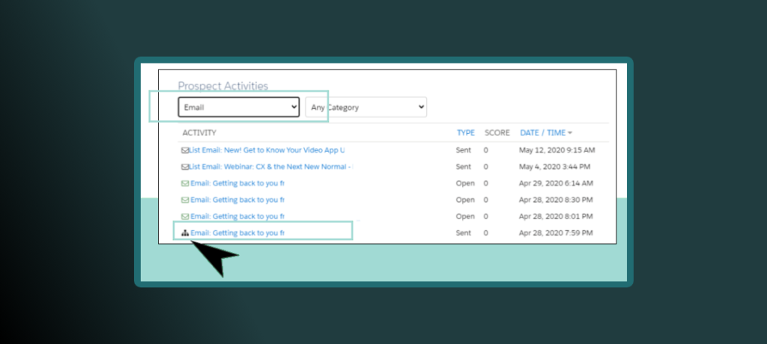Expand the Any Category dropdown

pyautogui.click(x=366, y=107)
